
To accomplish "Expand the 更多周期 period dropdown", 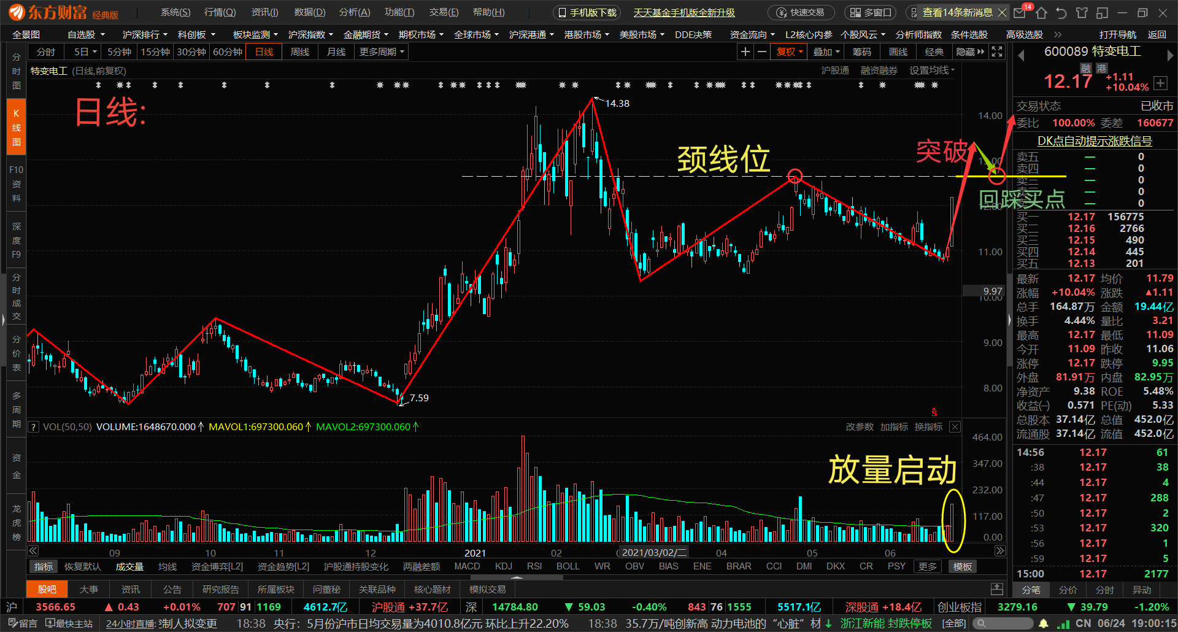I will (381, 52).
